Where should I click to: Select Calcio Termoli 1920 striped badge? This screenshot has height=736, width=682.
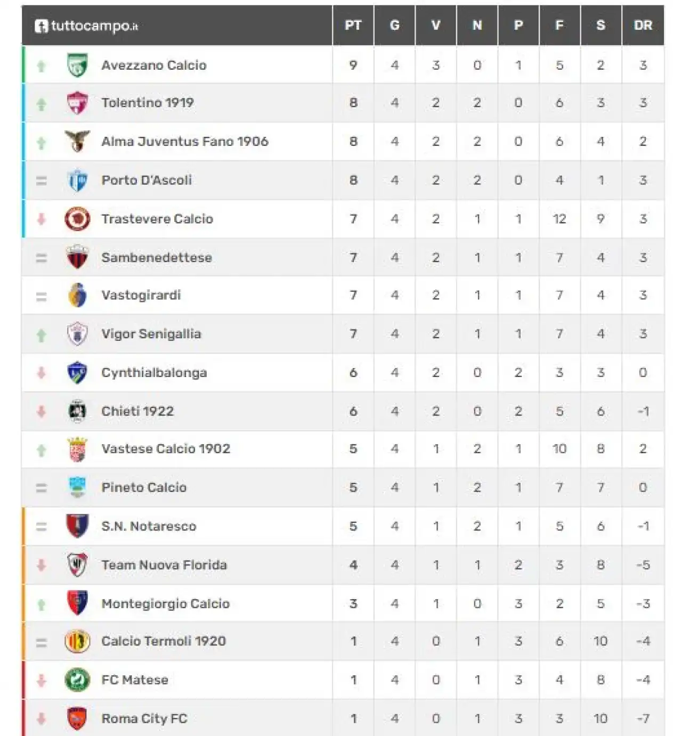pyautogui.click(x=77, y=641)
